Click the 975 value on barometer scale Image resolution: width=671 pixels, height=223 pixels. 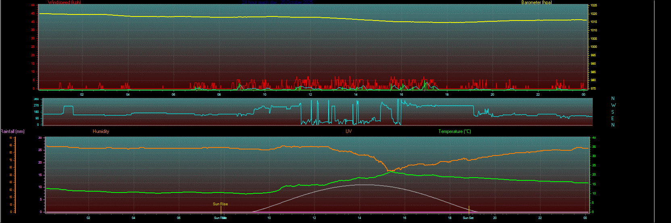tap(593, 88)
